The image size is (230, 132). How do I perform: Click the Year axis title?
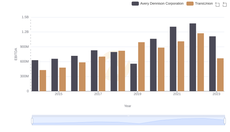pyautogui.click(x=128, y=106)
